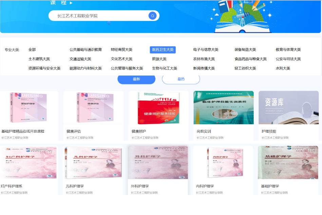This screenshot has height=215, width=322.
Task: Open 资源环境与安全大类 category
Action: point(44,68)
